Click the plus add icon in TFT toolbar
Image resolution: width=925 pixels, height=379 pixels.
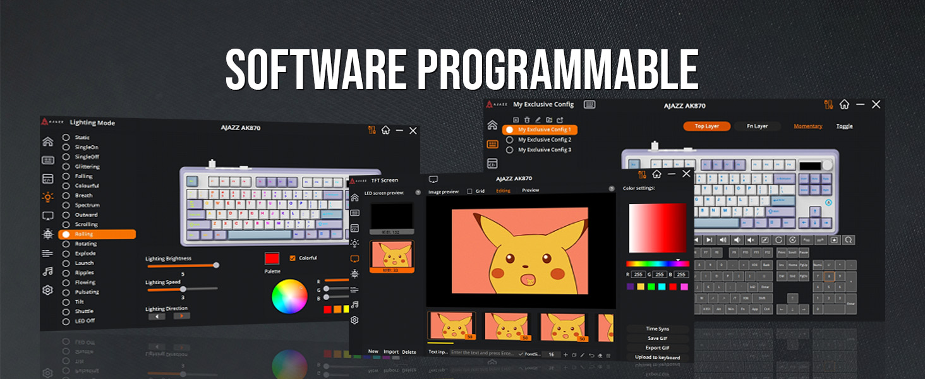pyautogui.click(x=565, y=355)
